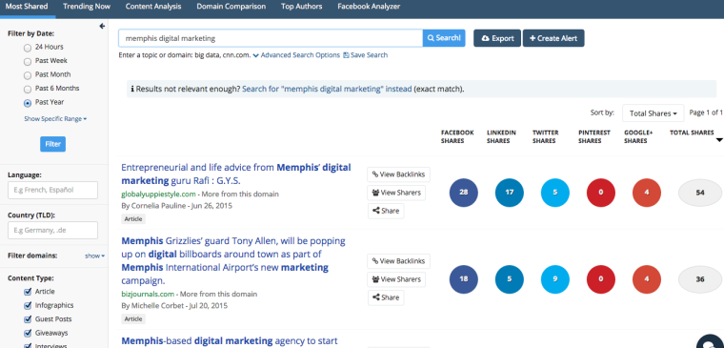Click the Search! button
The image size is (724, 348).
pos(444,38)
